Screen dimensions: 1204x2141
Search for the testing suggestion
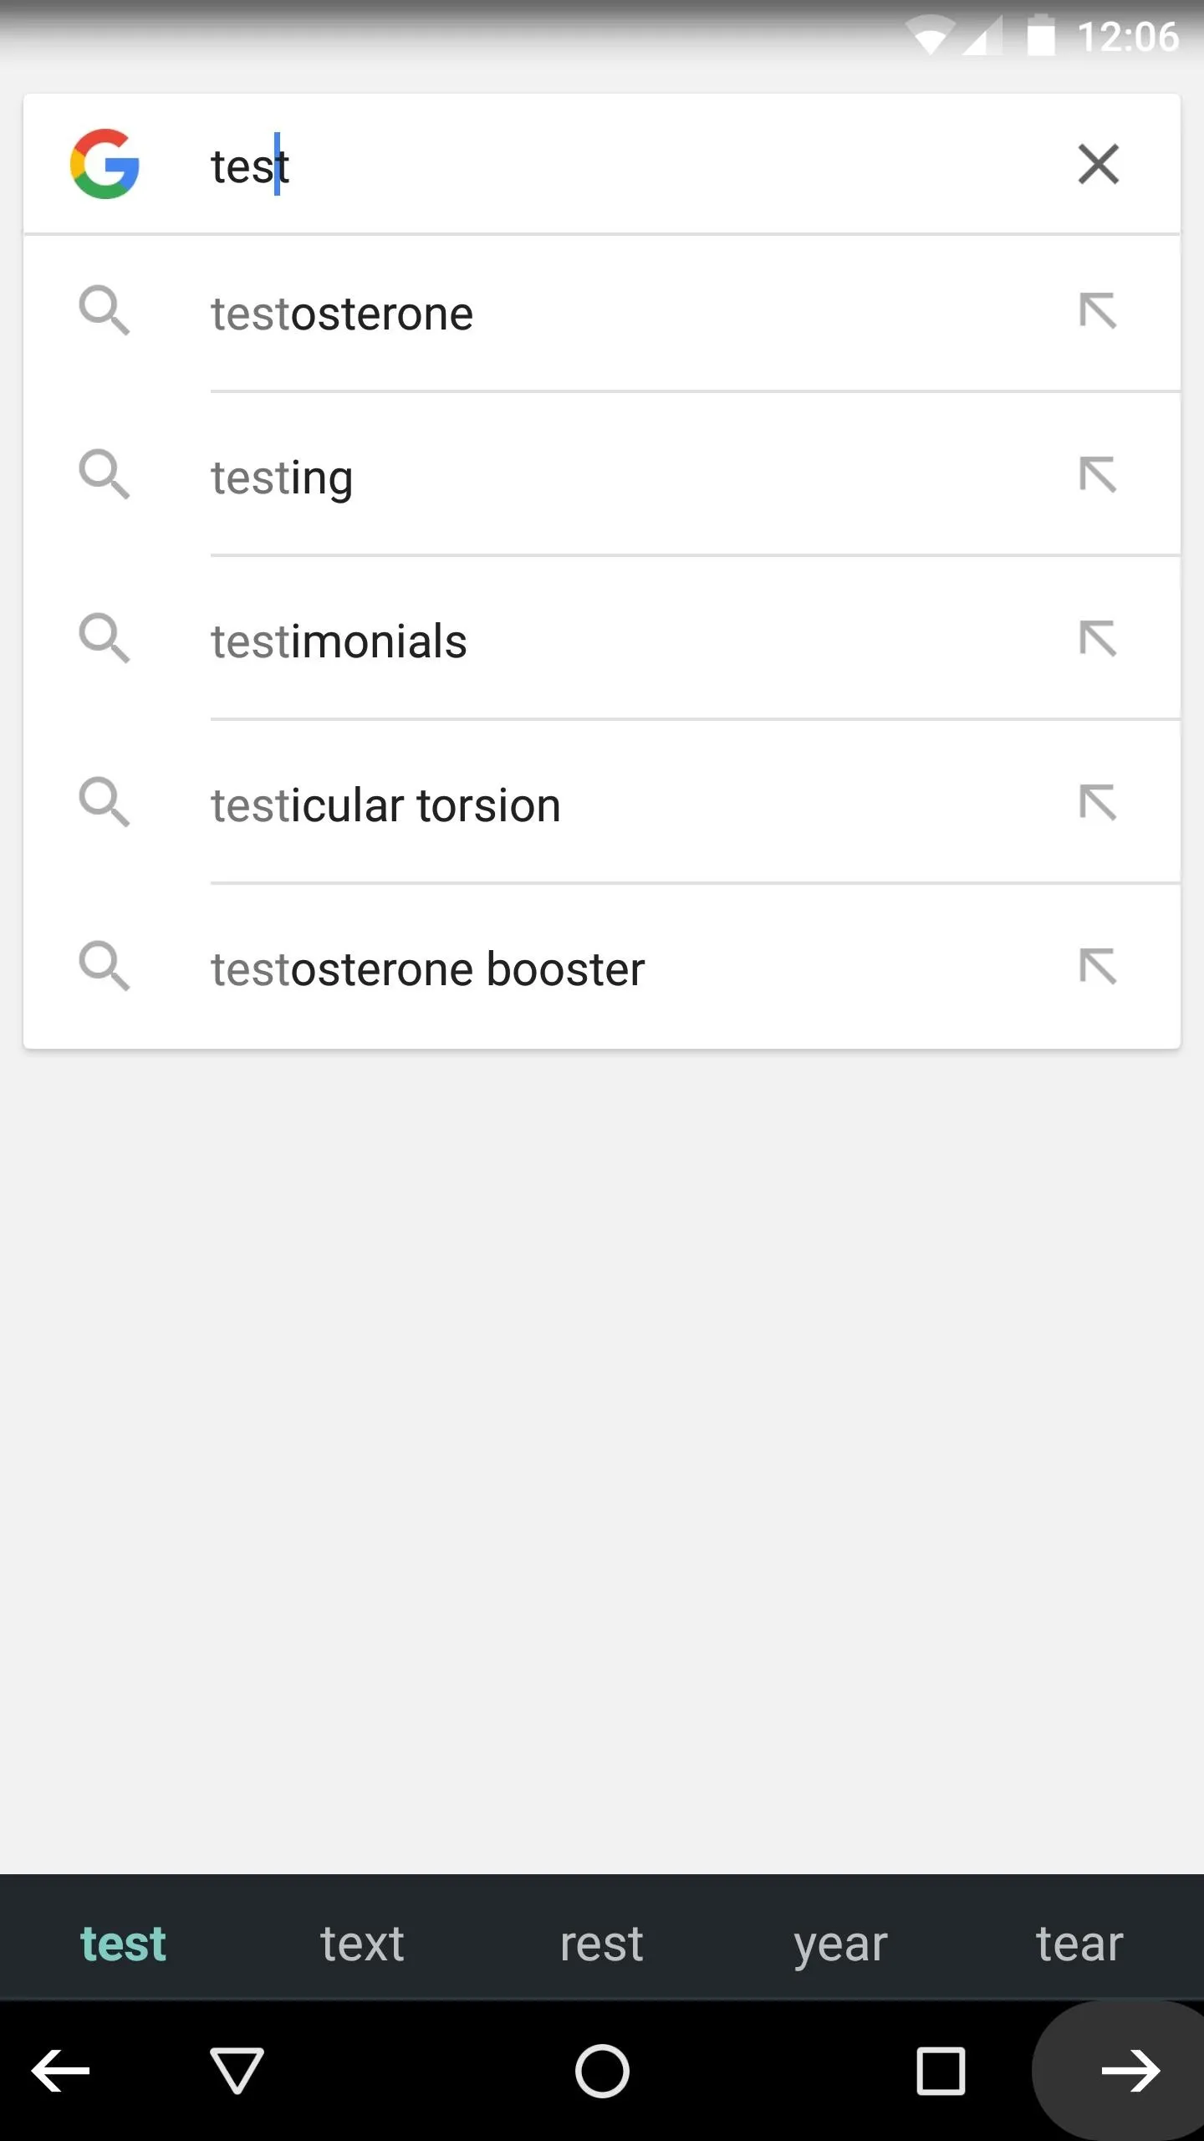click(602, 477)
